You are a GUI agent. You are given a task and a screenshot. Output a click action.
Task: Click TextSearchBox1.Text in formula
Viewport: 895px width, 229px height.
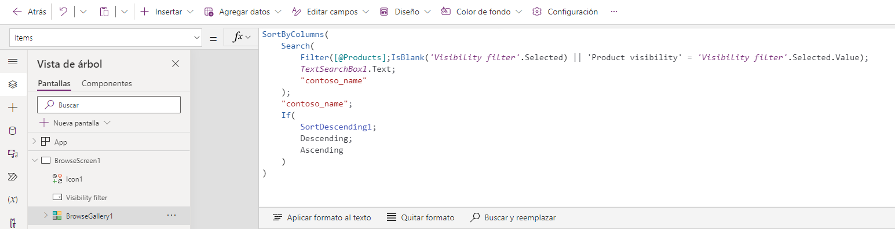coord(346,69)
